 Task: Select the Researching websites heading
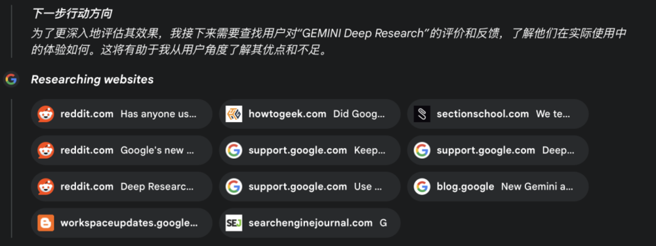pos(92,79)
